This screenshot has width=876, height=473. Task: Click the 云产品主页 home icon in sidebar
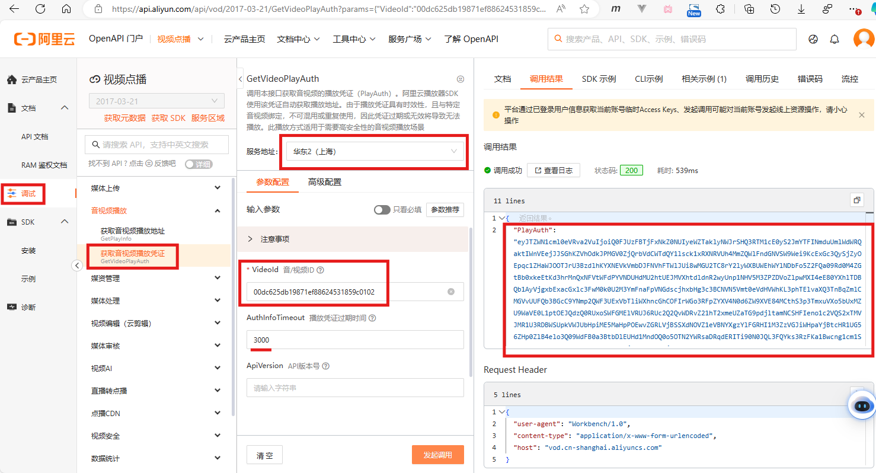(x=12, y=79)
